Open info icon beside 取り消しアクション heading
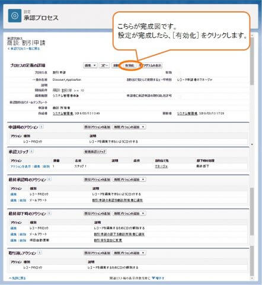Screen dimensions: 262x285 [40, 252]
